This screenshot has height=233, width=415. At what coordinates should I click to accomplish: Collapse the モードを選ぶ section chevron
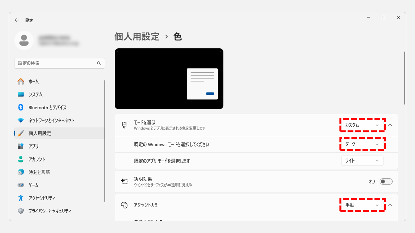click(390, 125)
